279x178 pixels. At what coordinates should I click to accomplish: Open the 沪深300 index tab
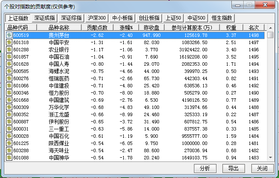click(97, 18)
